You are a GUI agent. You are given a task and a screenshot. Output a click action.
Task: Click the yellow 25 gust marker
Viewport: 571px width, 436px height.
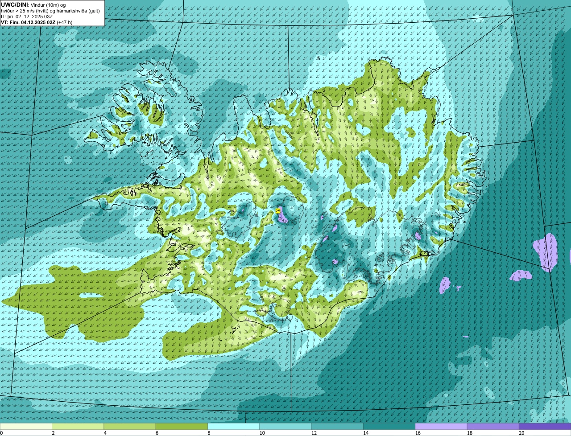click(x=278, y=210)
